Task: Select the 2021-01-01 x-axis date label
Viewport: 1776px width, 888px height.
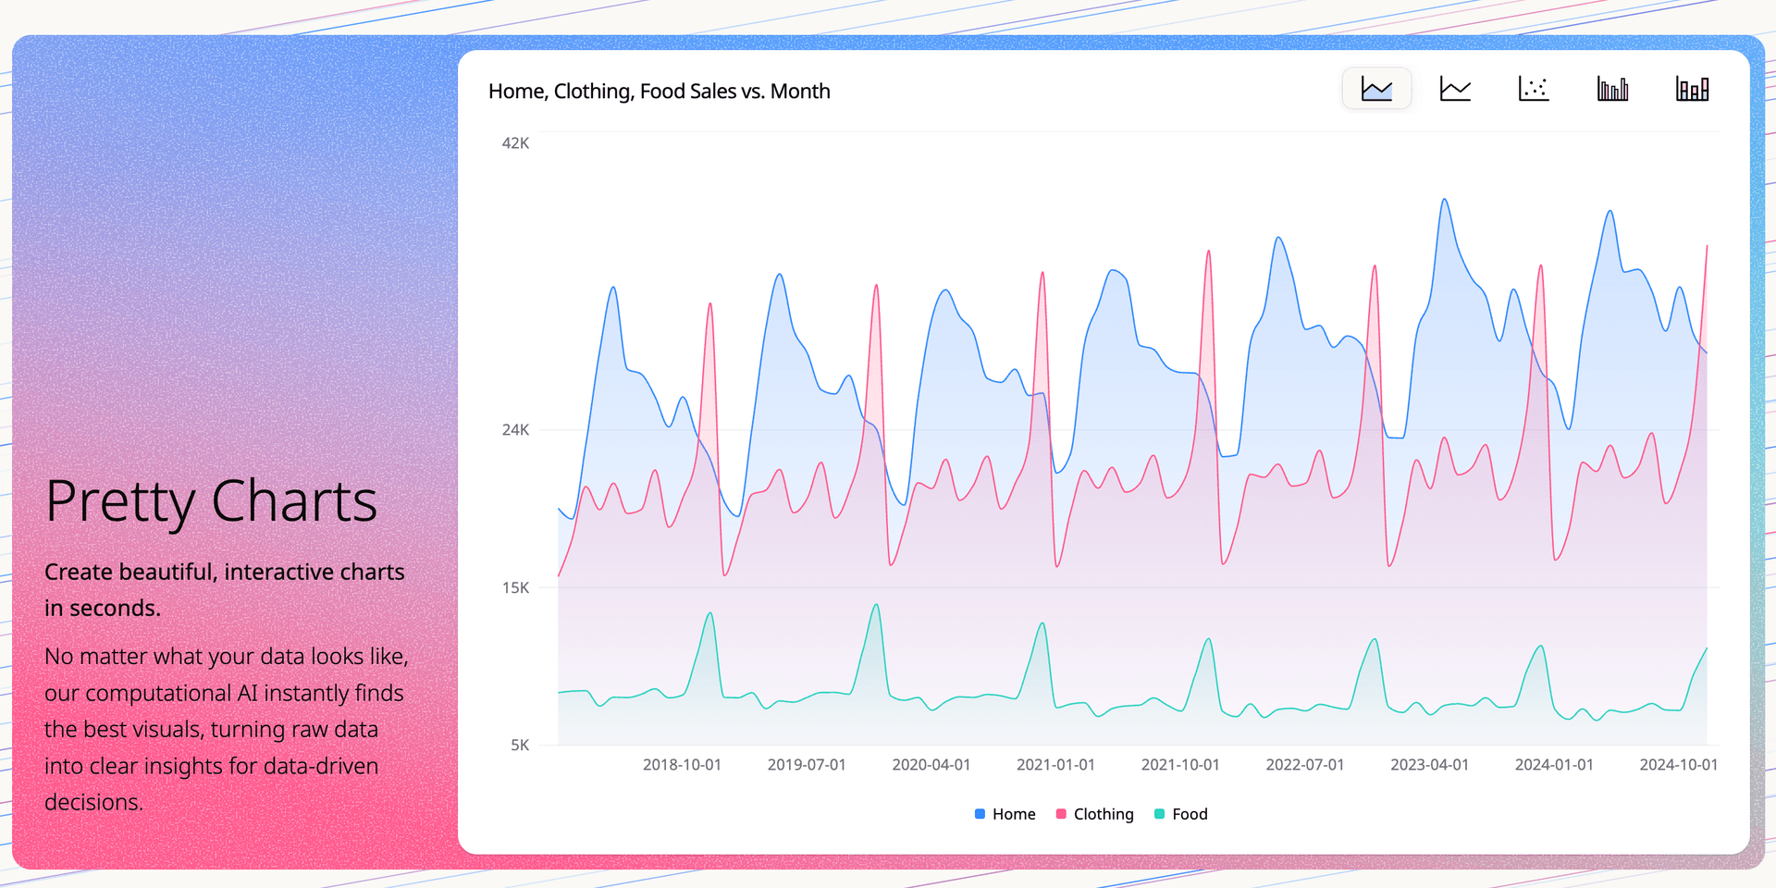Action: [1055, 765]
